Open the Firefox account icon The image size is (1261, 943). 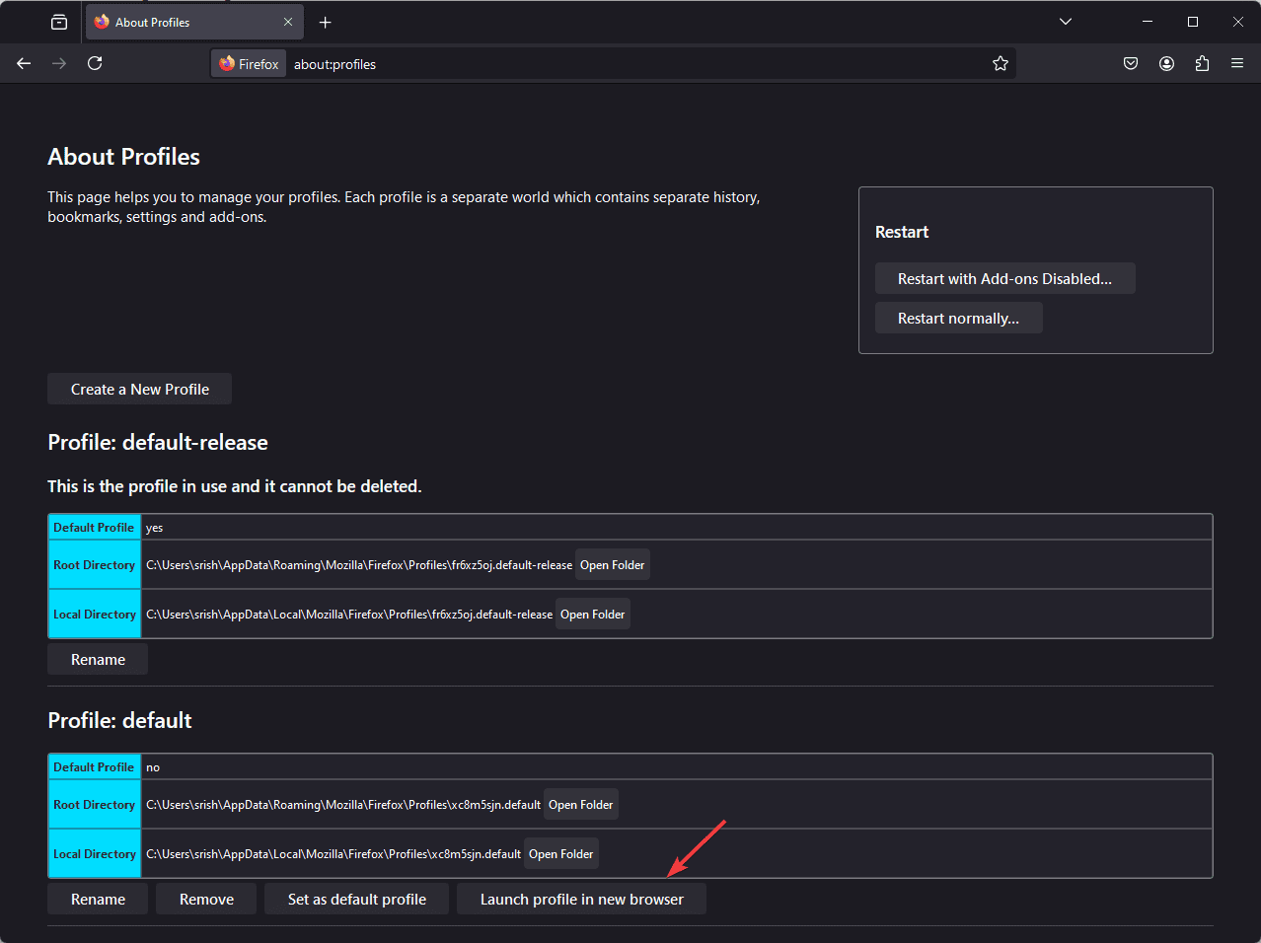point(1166,64)
